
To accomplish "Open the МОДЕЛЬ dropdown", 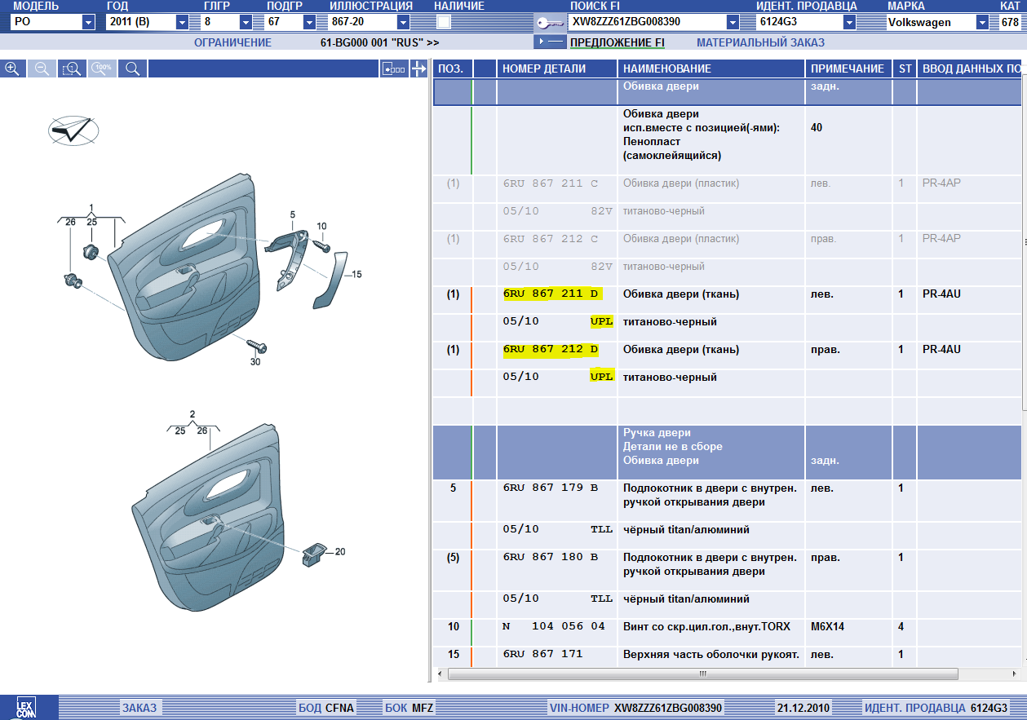I will pos(88,23).
